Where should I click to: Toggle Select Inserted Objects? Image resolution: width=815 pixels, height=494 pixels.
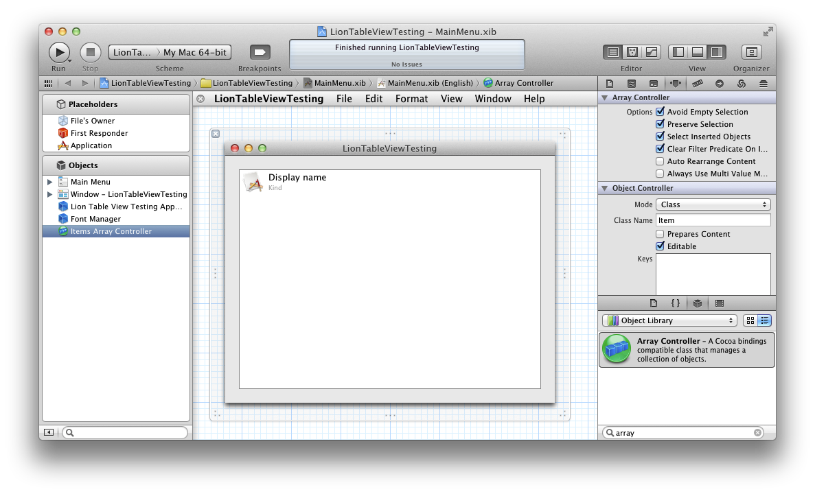660,136
